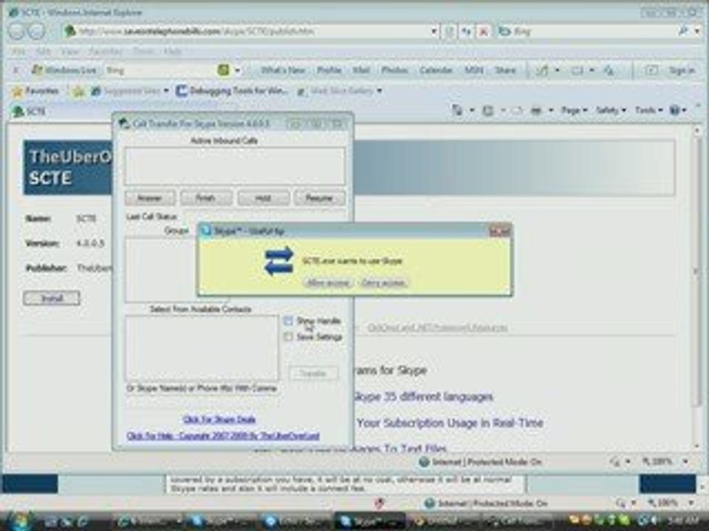The height and width of the screenshot is (531, 709).
Task: Enable the Save Settings checkbox
Action: click(x=288, y=336)
